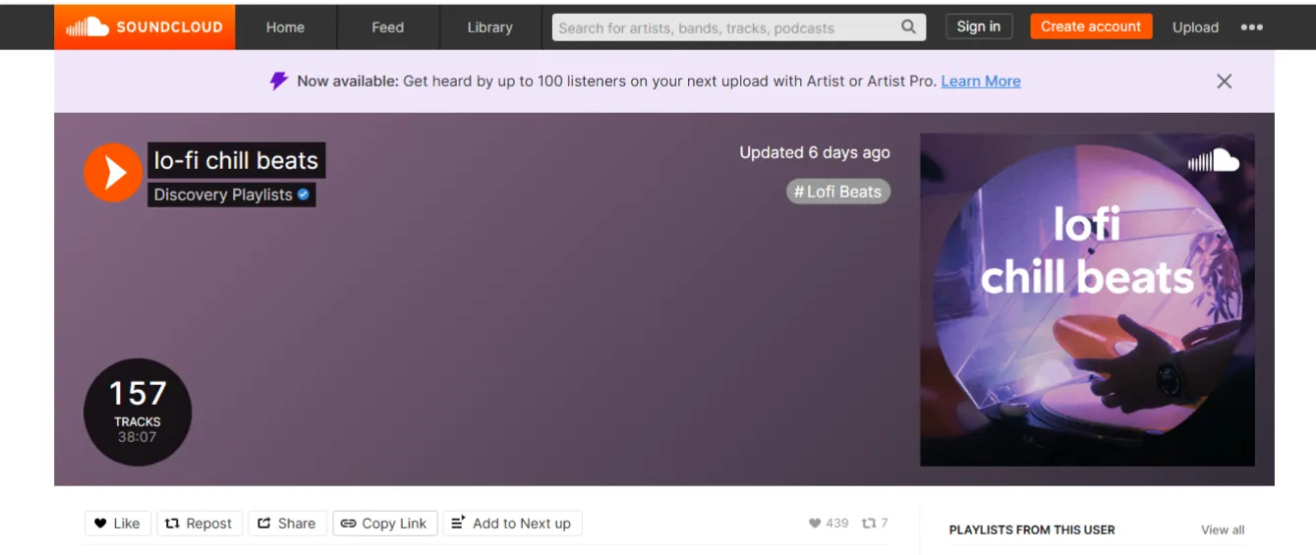Open the Home tab

(x=285, y=28)
